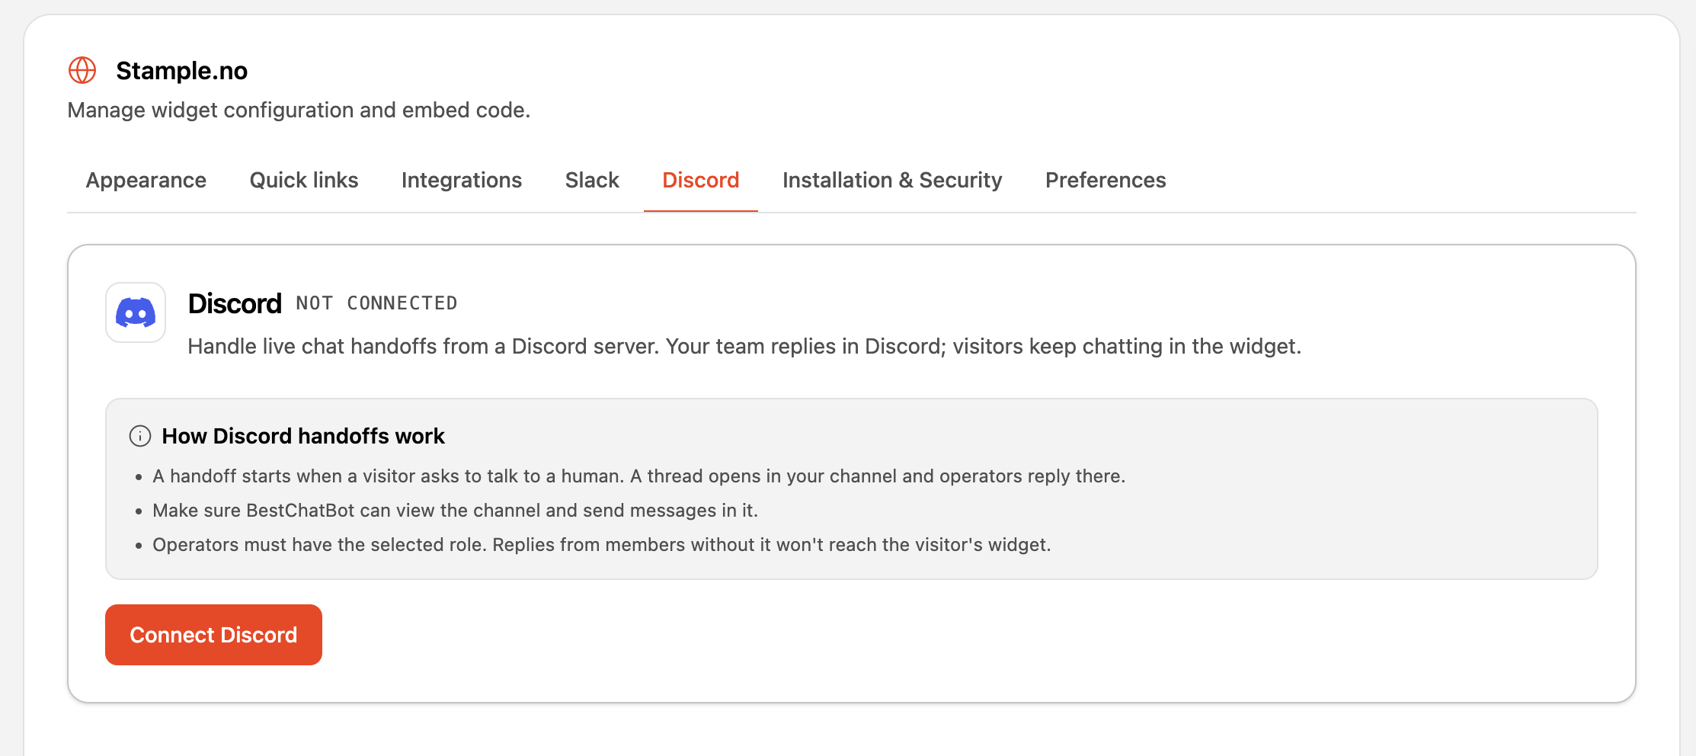Click the red globe icon beside Stample.no
This screenshot has height=756, width=1696.
(x=82, y=70)
